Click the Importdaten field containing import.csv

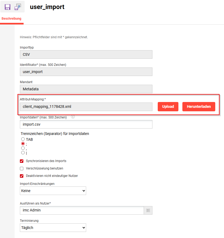86,124
